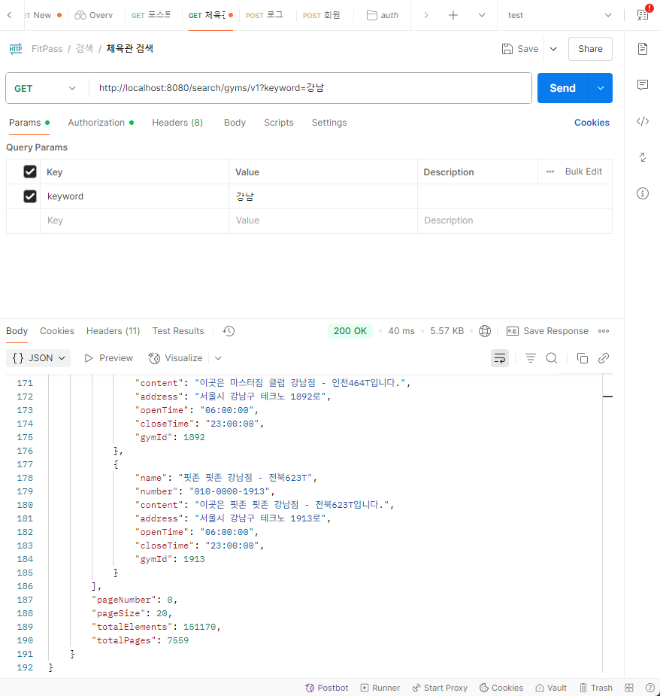Open environment quick look icon with alert badge
Image resolution: width=660 pixels, height=696 pixels.
tap(643, 14)
